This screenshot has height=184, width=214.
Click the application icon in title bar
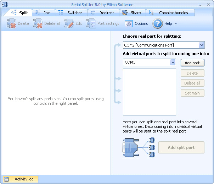pyautogui.click(x=5, y=4)
